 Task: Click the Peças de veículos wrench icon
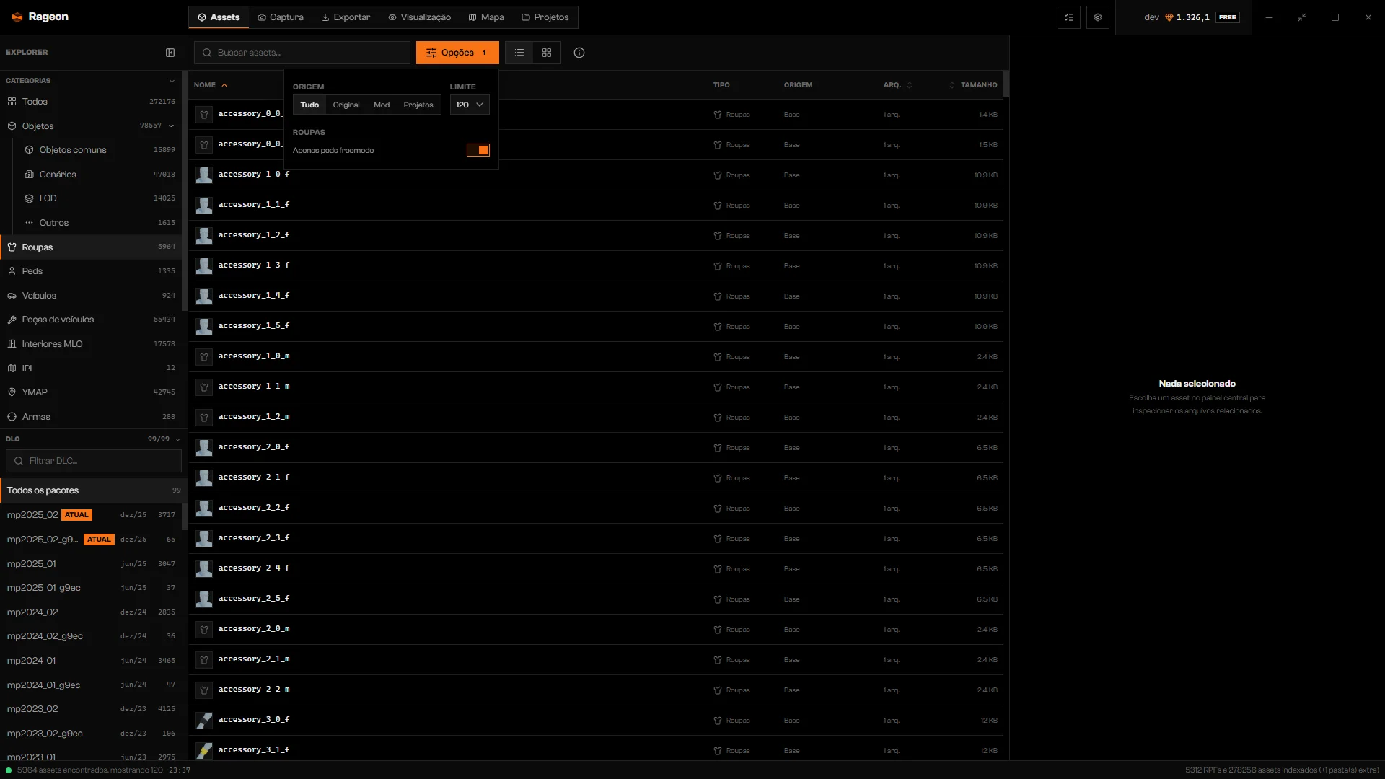[x=12, y=320]
